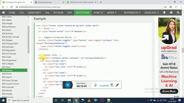Click Know More button in ad
184x103 pixels.
pos(169,91)
